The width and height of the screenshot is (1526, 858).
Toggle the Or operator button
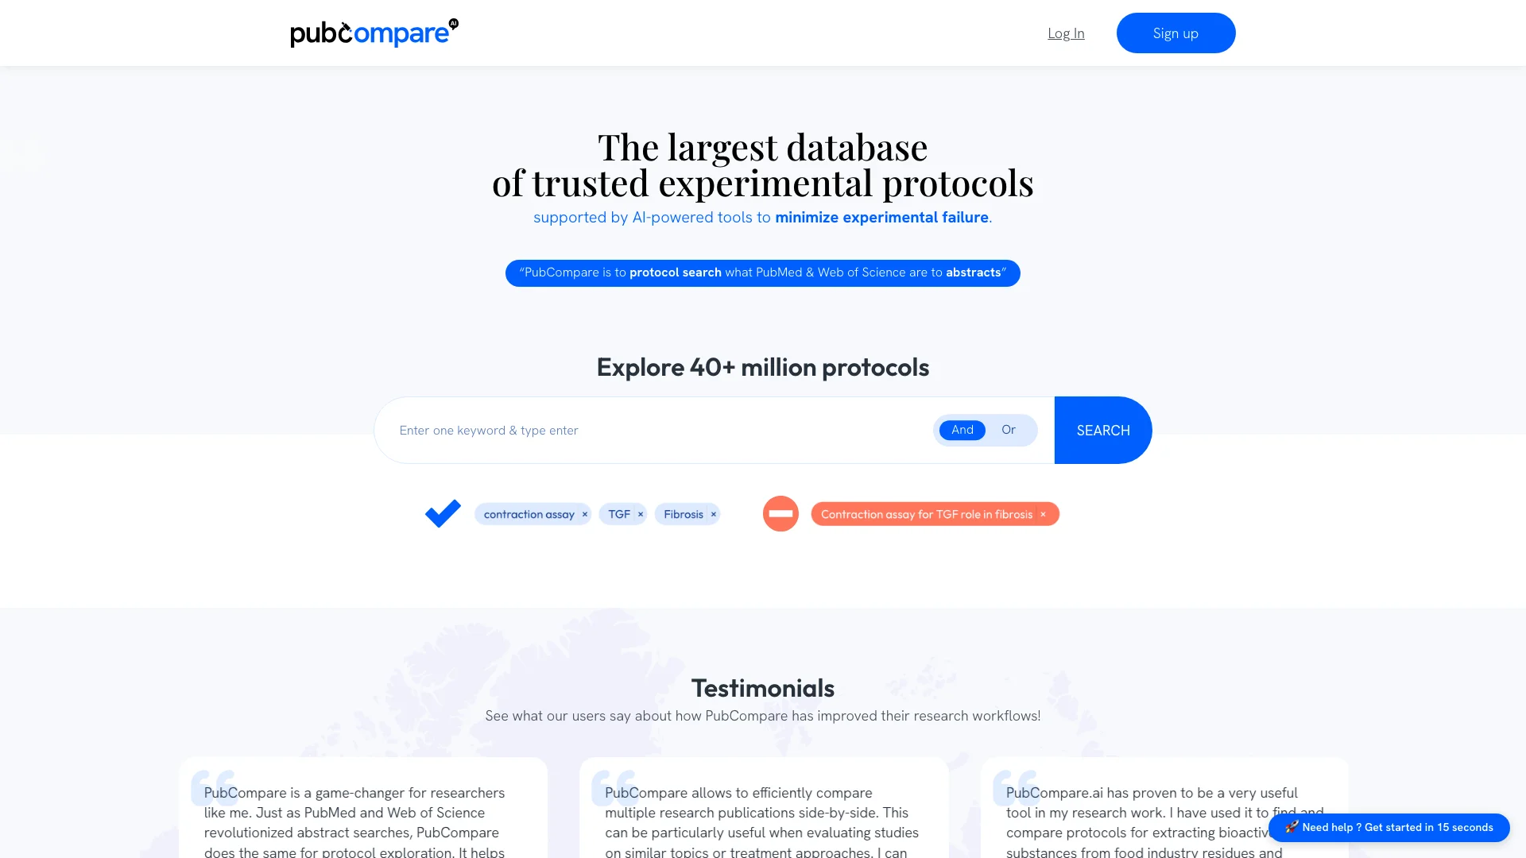[1009, 430]
